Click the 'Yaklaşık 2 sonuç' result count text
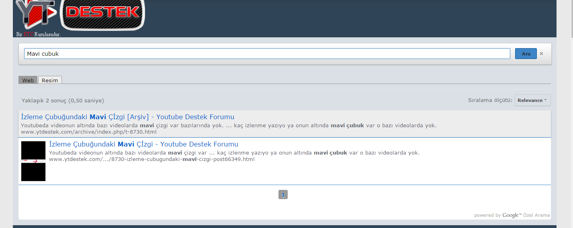This screenshot has width=573, height=228. point(62,101)
